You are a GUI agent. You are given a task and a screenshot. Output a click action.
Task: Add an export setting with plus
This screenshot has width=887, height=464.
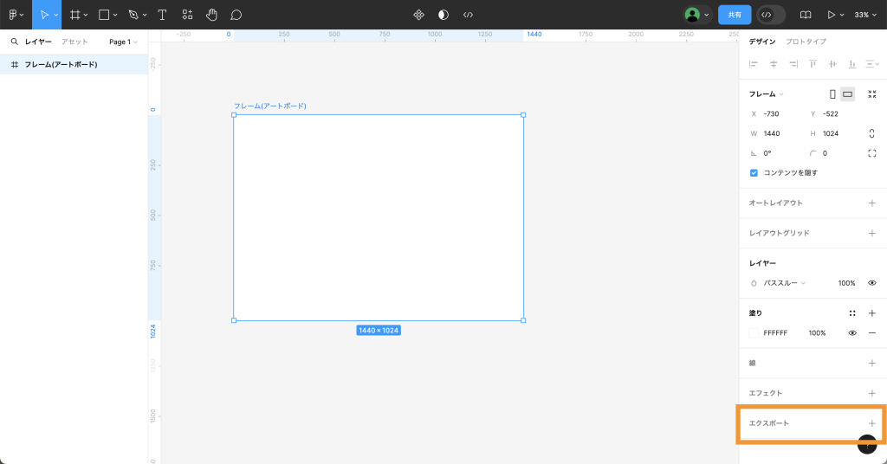click(871, 423)
